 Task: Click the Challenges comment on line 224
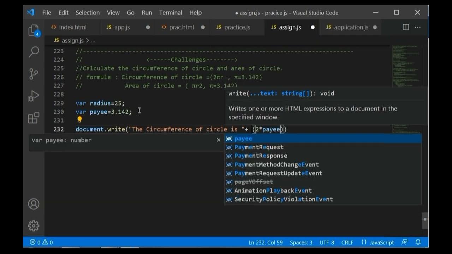pos(192,60)
